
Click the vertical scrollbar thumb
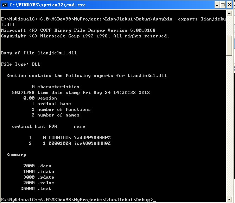pos(229,46)
